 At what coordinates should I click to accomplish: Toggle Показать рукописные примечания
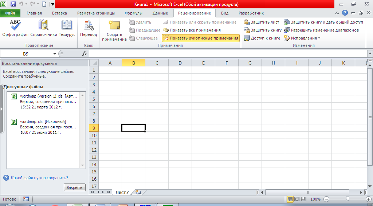[x=201, y=38]
